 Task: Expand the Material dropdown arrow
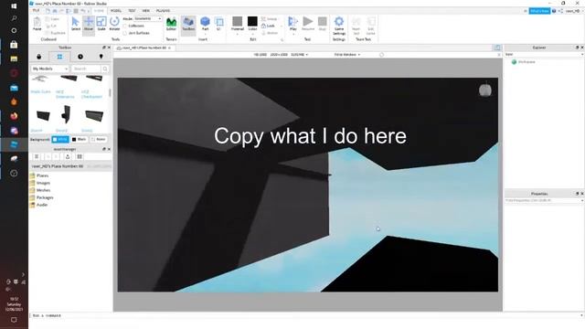click(x=238, y=35)
